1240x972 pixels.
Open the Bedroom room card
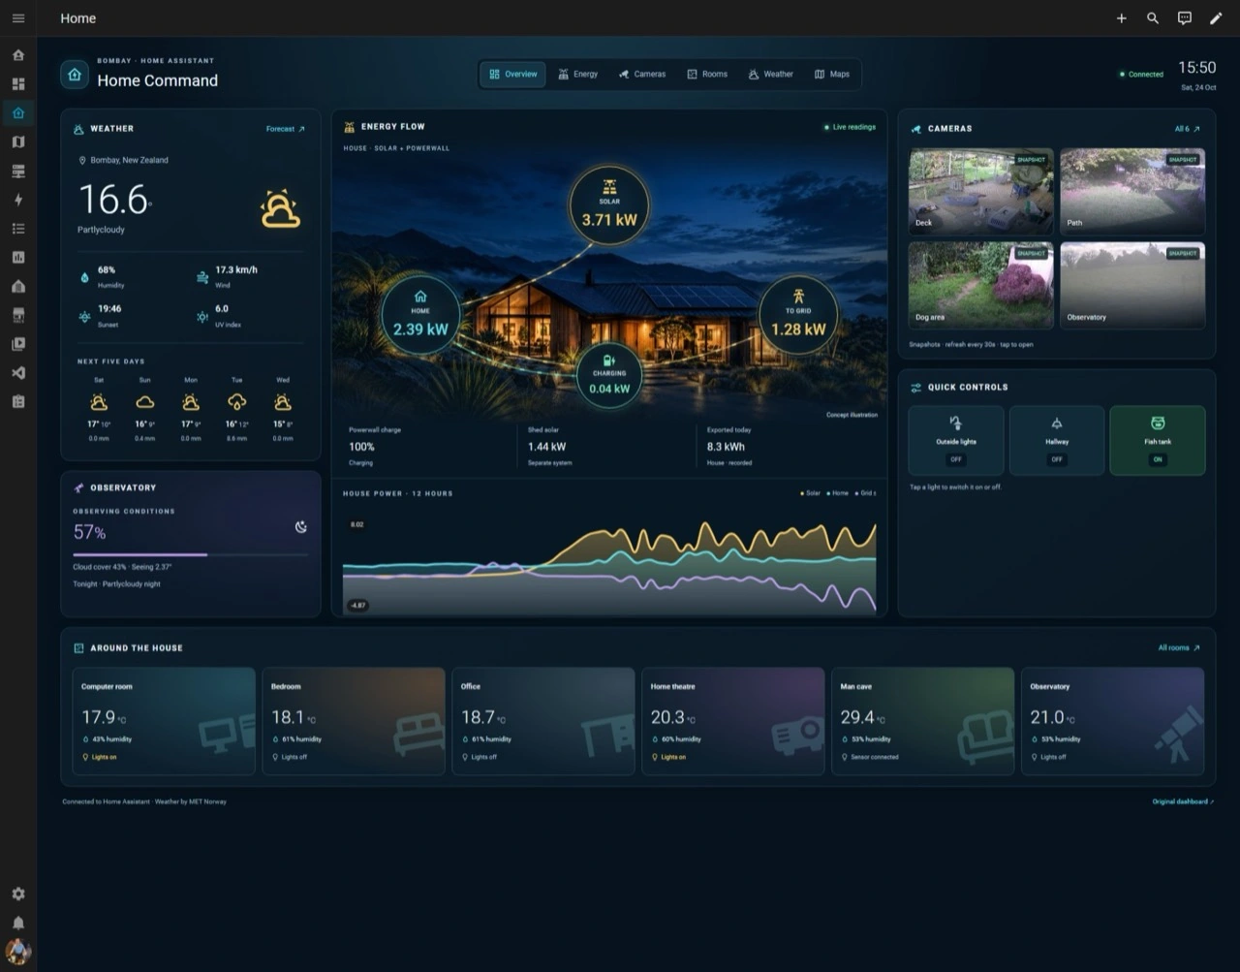[354, 721]
